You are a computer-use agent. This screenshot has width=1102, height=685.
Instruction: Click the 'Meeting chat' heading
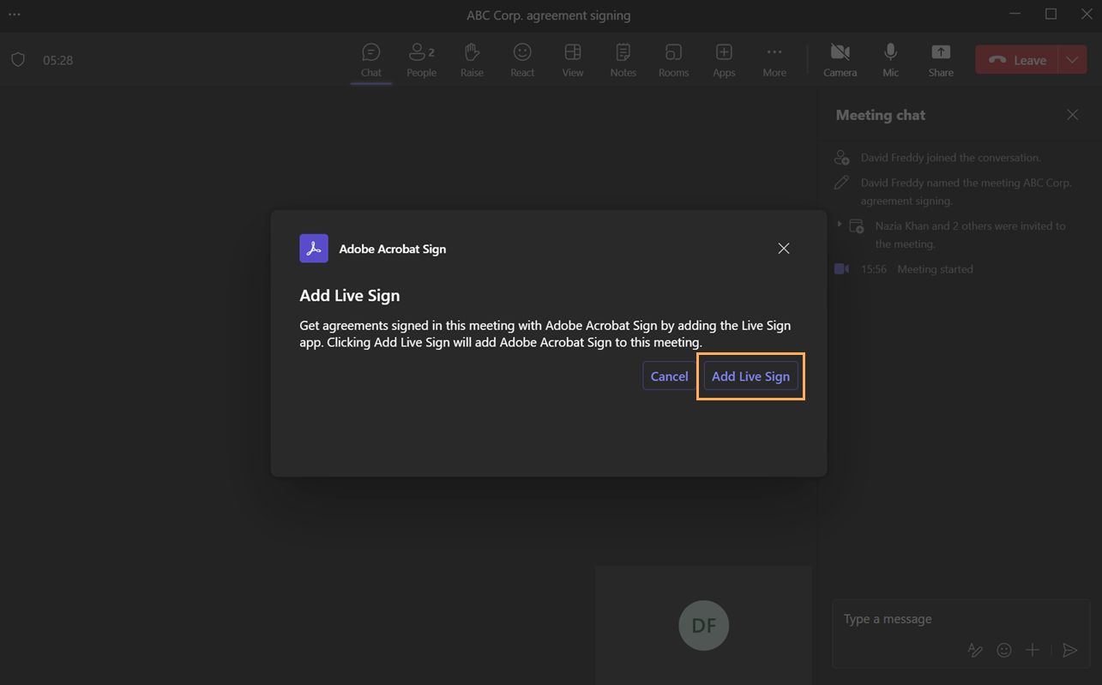pos(881,115)
